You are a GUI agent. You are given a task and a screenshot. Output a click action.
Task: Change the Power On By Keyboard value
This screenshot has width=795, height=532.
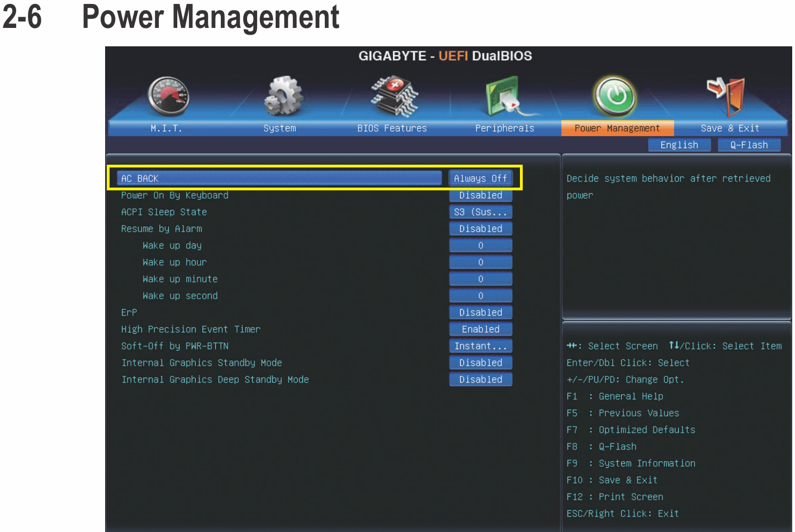pyautogui.click(x=481, y=195)
